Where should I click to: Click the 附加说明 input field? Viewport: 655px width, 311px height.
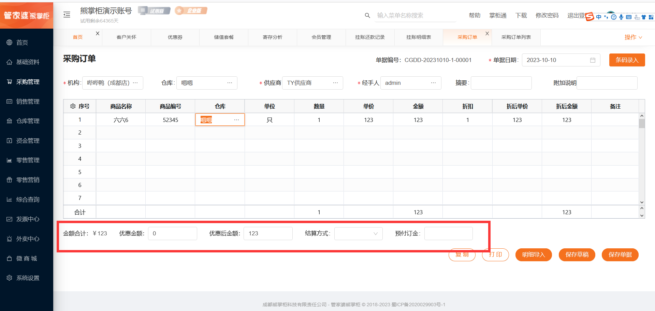tap(607, 83)
